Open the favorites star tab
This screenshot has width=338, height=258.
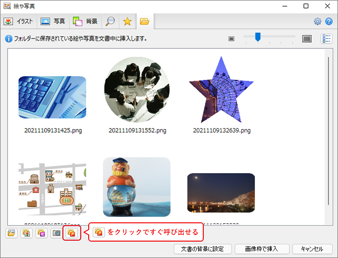(127, 21)
